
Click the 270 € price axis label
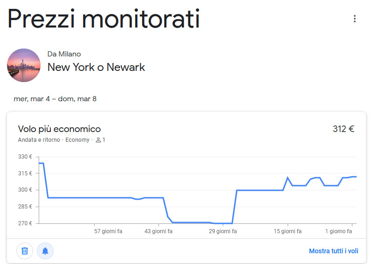pos(25,223)
